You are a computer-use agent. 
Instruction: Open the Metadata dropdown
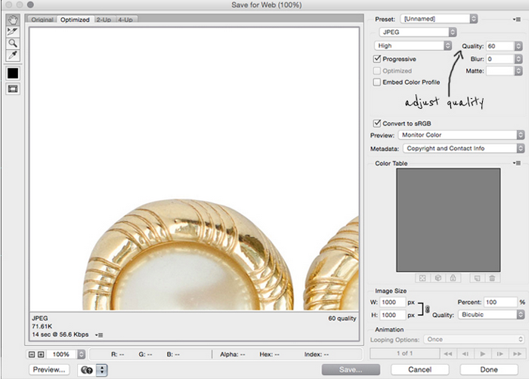(x=464, y=149)
